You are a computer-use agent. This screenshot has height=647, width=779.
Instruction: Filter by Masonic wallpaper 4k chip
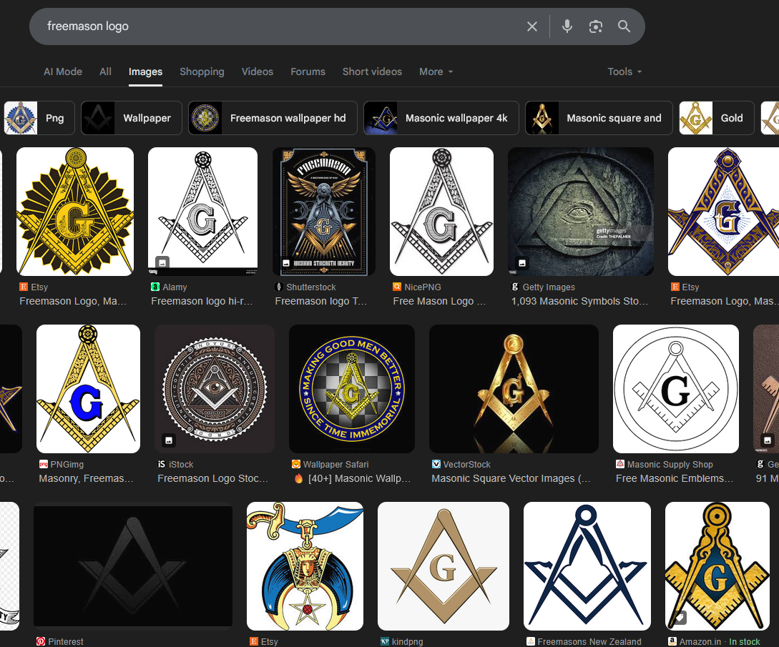point(441,118)
